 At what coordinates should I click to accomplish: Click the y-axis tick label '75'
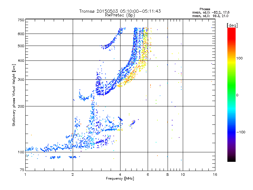tap(22, 170)
